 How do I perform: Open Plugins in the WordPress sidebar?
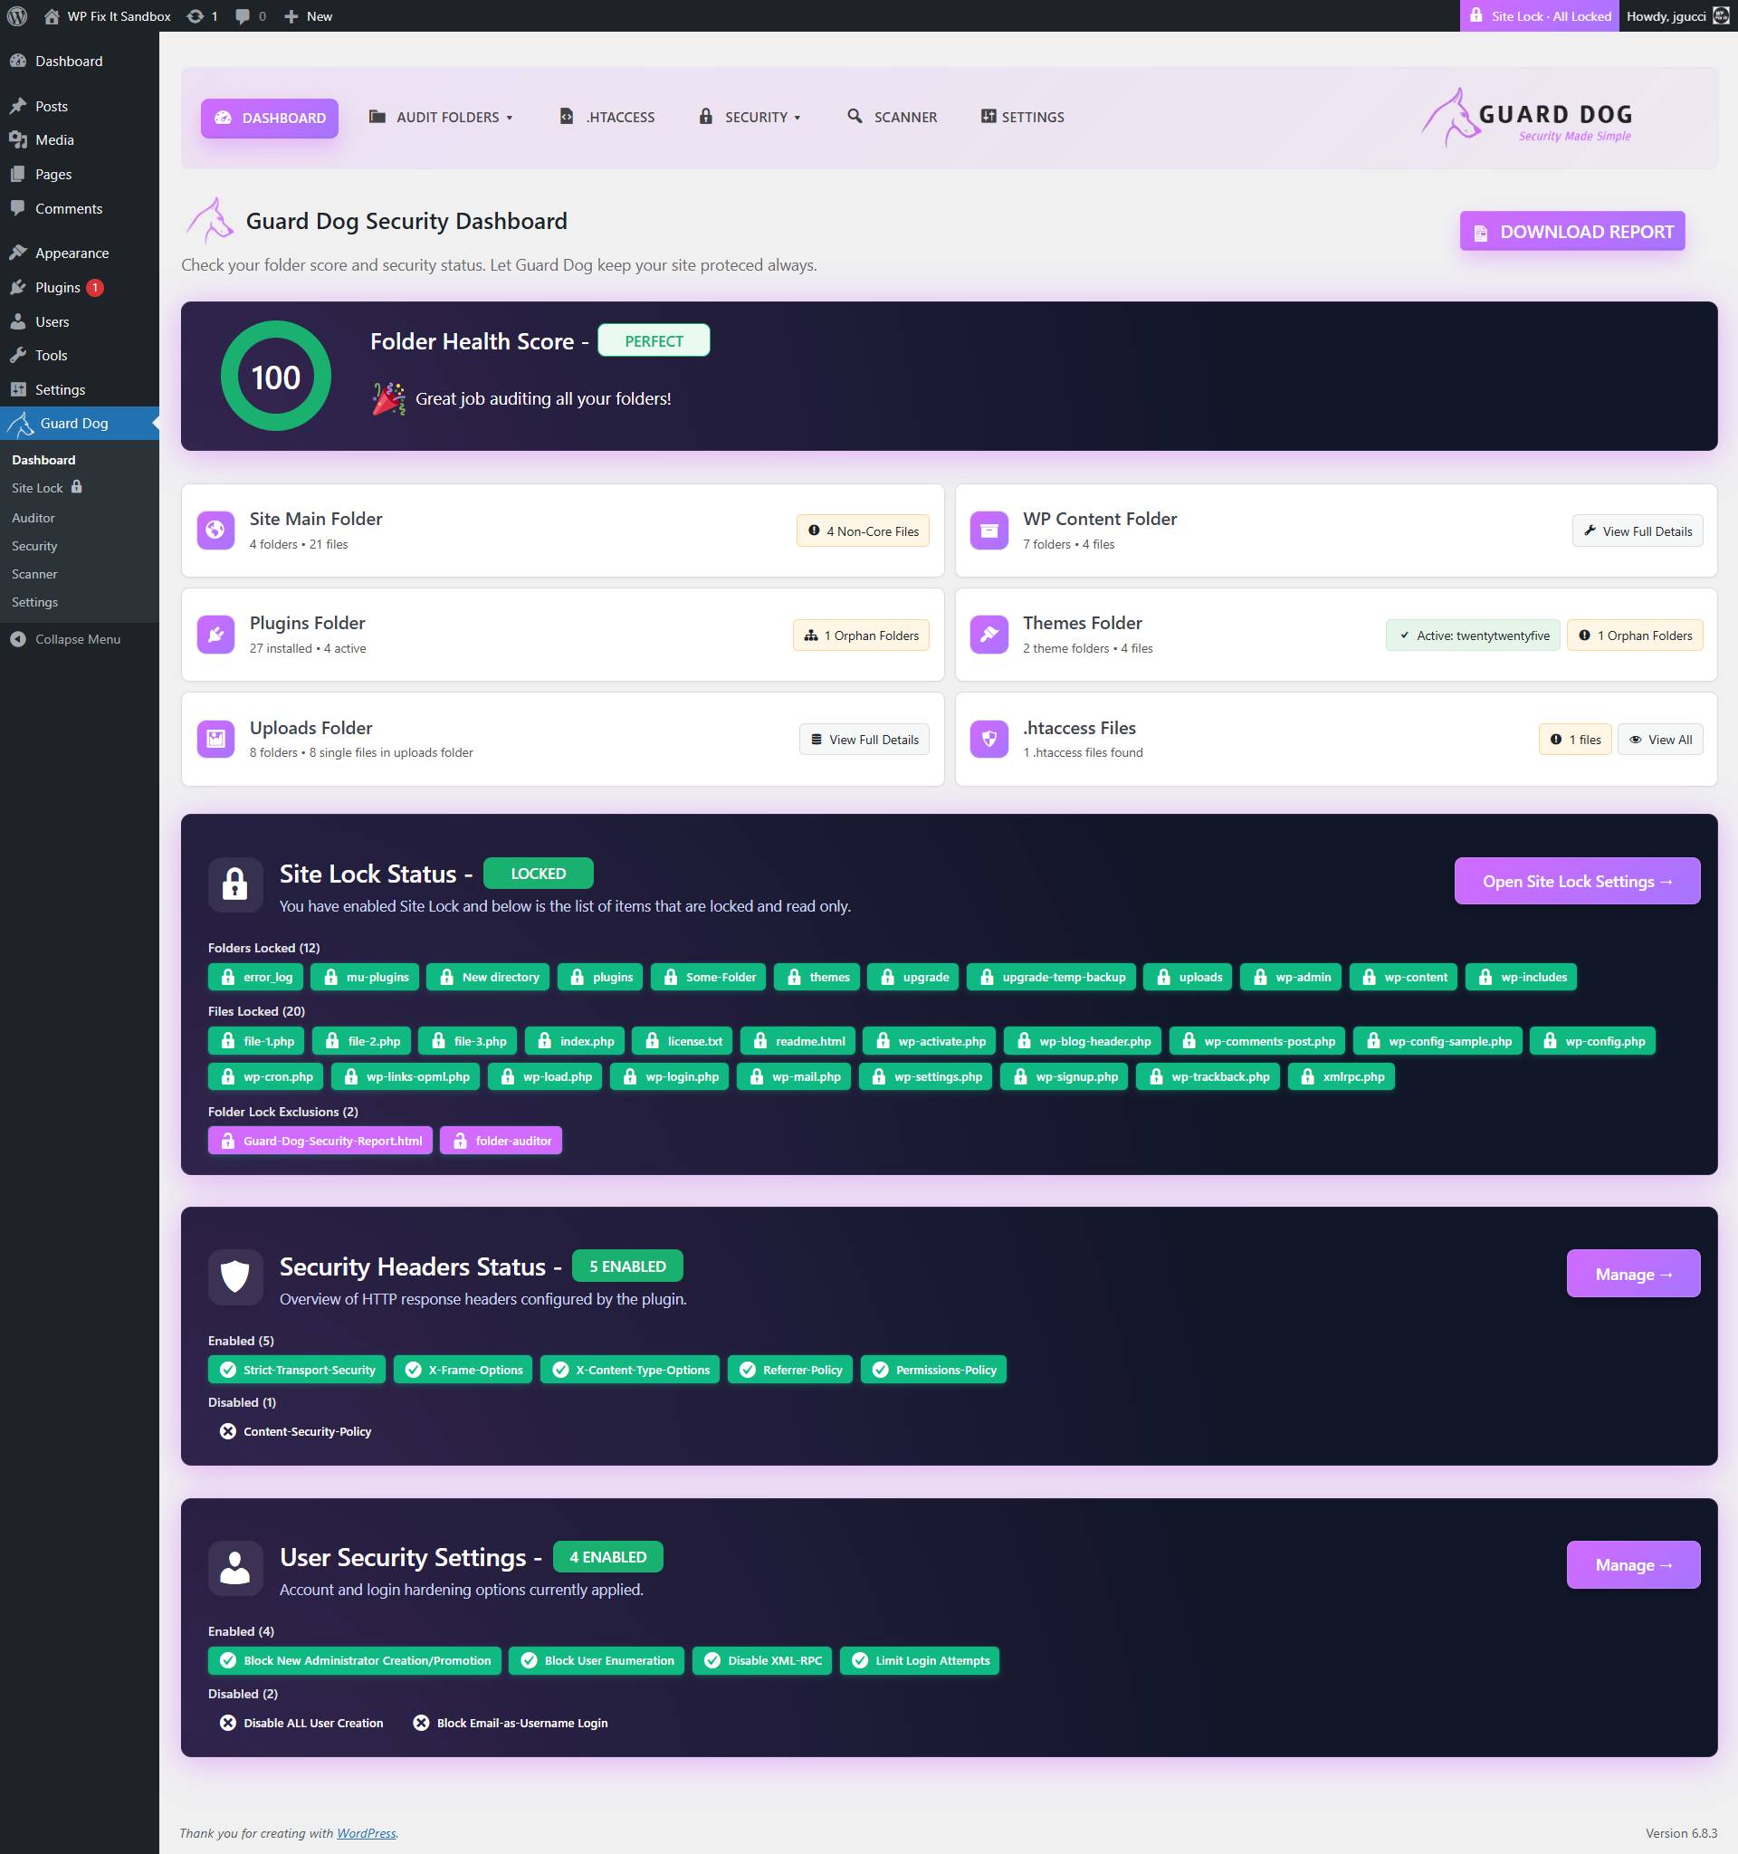click(58, 287)
